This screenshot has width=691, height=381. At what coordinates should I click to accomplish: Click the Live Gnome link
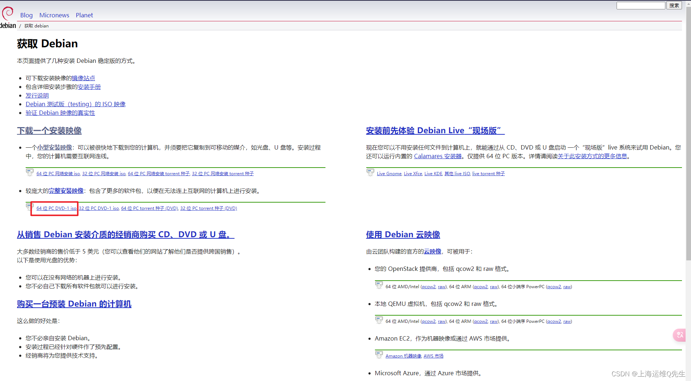point(389,174)
